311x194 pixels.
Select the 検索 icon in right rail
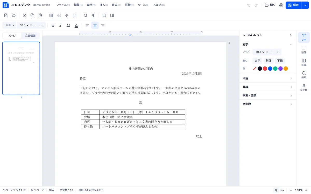pyautogui.click(x=304, y=75)
